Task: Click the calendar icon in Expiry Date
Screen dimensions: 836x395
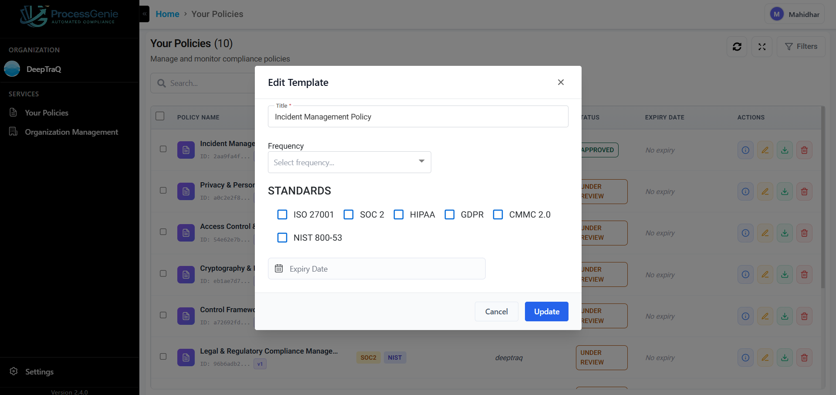Action: [279, 269]
